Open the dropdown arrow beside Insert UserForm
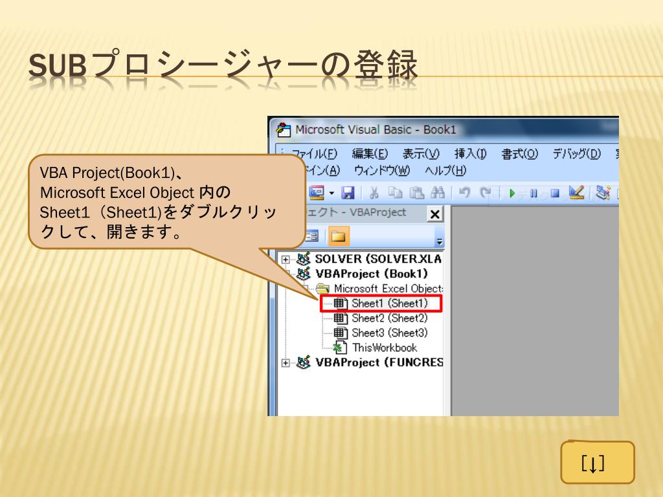This screenshot has height=497, width=663. (x=332, y=193)
